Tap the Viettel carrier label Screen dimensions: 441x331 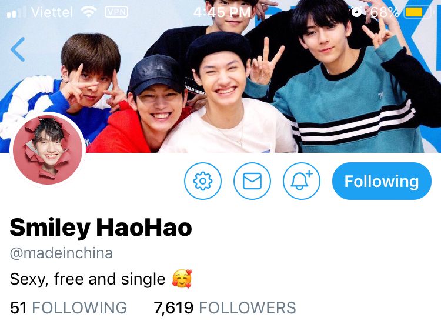[x=52, y=12]
